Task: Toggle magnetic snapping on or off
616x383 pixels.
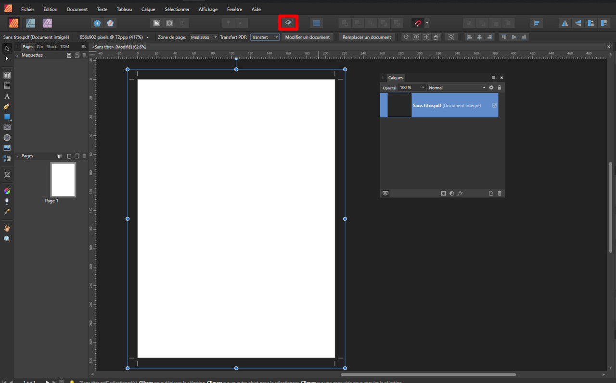Action: click(418, 23)
